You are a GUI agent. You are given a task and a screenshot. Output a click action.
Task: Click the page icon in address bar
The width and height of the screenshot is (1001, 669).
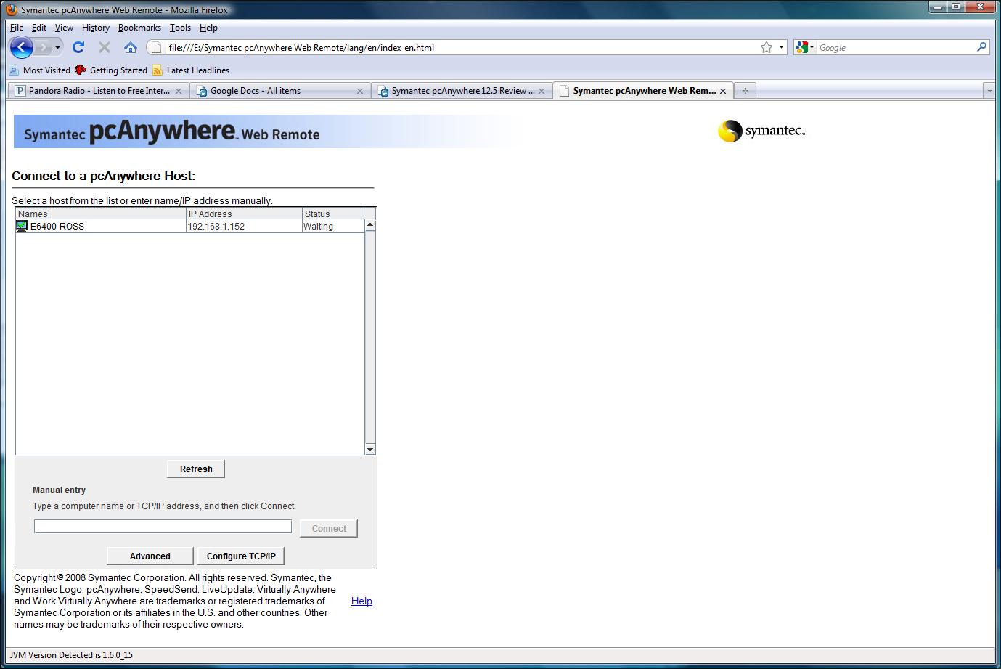156,47
